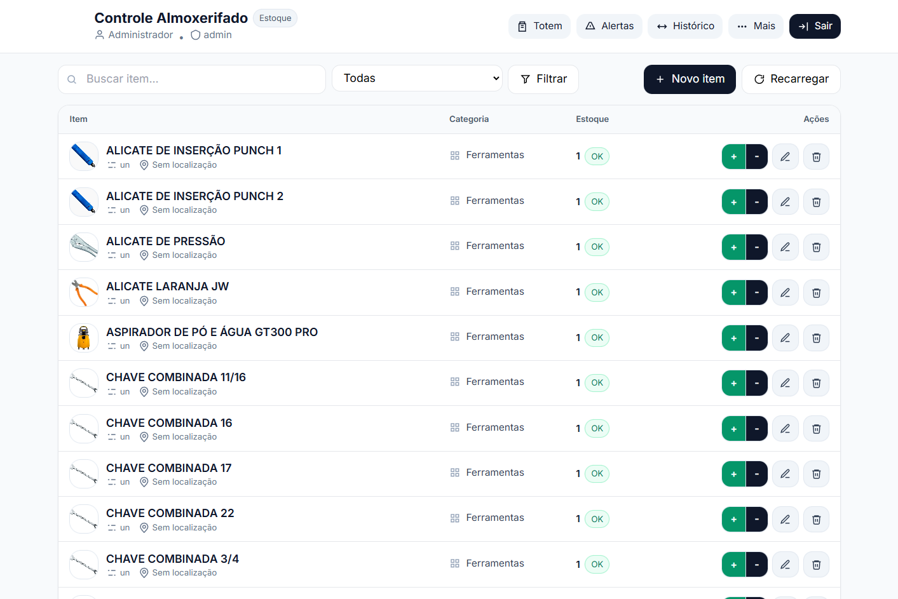Click trash icon for CHAVE COMBINADA 22
Image resolution: width=898 pixels, height=599 pixels.
[816, 520]
